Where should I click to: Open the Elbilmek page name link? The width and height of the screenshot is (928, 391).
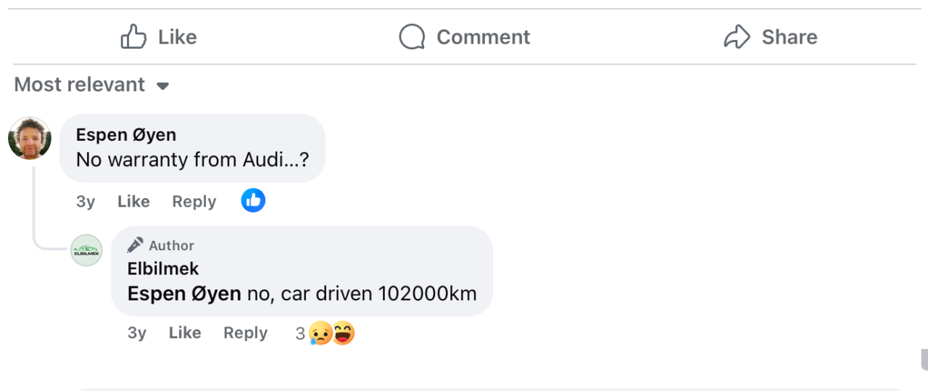[x=163, y=268]
